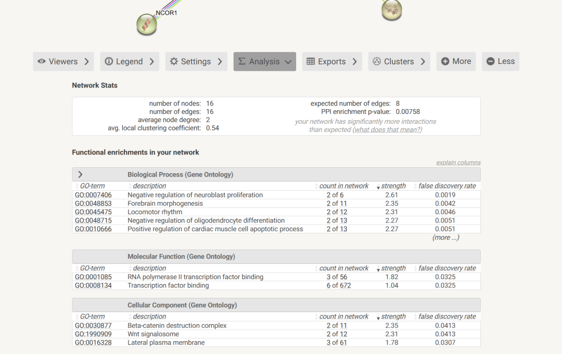The width and height of the screenshot is (562, 354).
Task: Click the info icon on Legend button
Action: coord(109,61)
